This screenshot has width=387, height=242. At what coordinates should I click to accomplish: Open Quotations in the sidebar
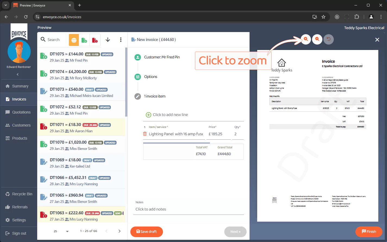click(21, 112)
